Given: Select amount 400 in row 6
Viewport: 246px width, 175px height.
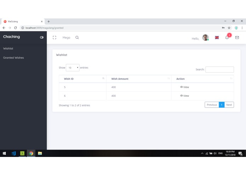Looking at the screenshot, I should pyautogui.click(x=139, y=96).
